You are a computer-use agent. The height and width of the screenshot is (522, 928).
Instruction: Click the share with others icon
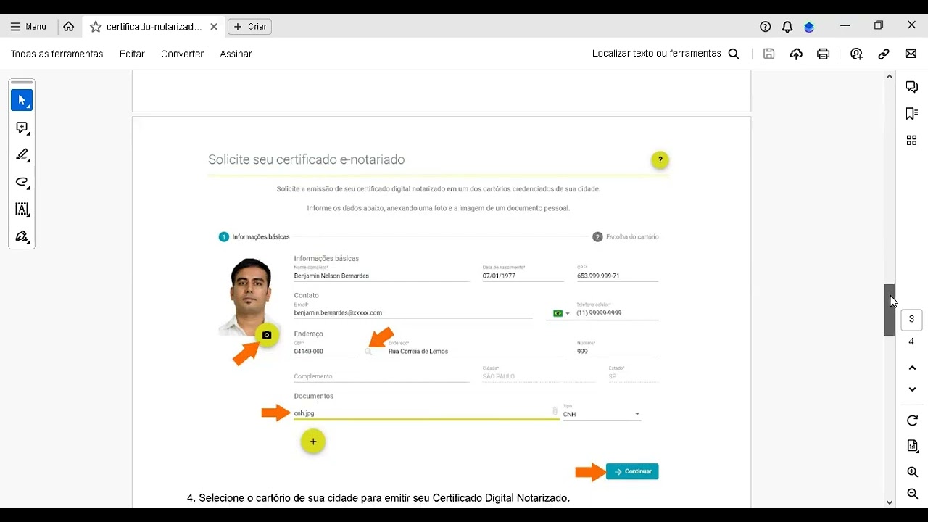click(x=856, y=54)
